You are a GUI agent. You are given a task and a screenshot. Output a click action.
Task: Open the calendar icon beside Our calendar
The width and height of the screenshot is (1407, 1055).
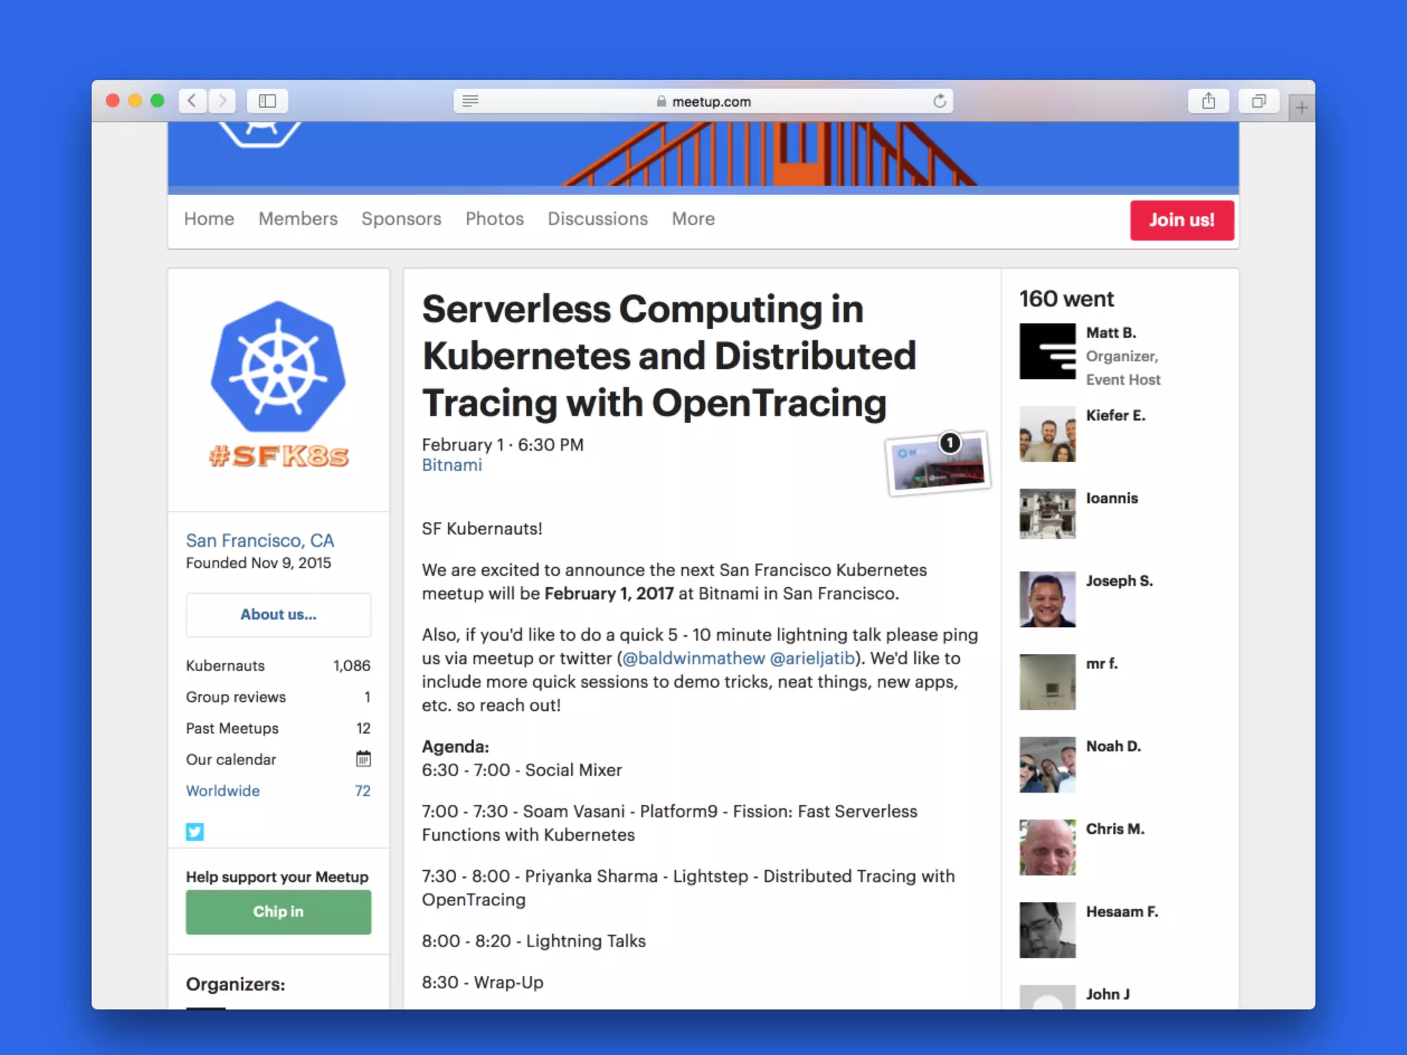click(363, 759)
